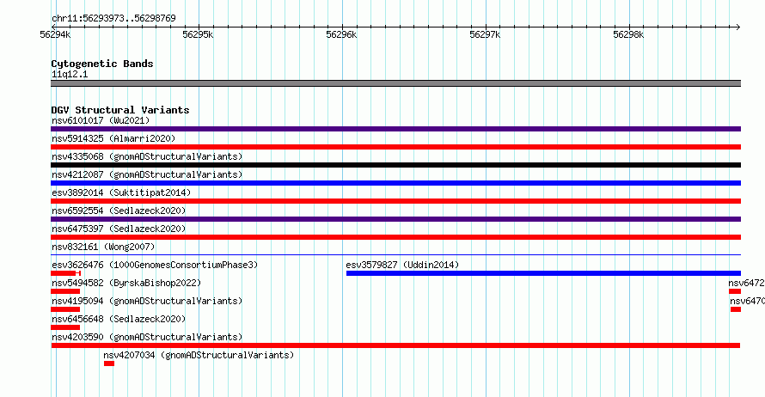Screen dimensions: 765x397
Task: Click the red bar under nsv5914325
Action: pos(395,147)
